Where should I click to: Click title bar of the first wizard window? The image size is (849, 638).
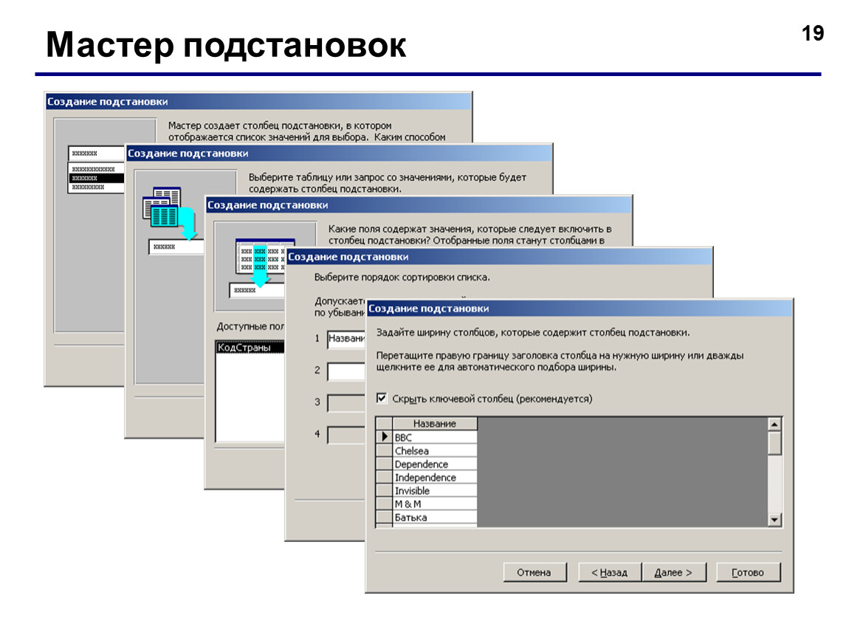259,101
